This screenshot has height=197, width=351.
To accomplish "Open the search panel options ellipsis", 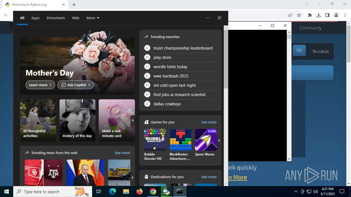I will 208,18.
